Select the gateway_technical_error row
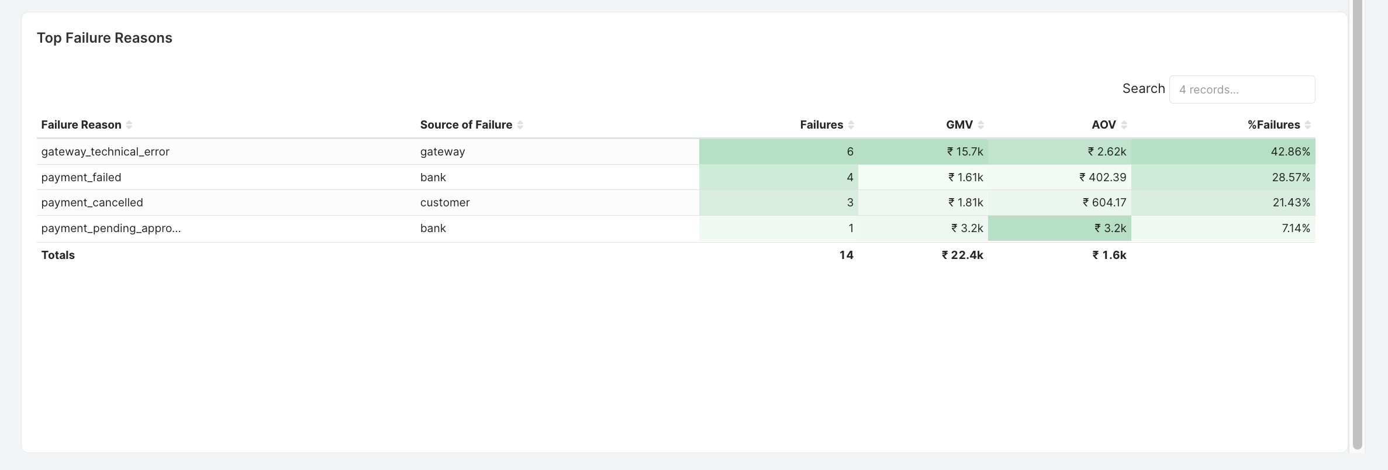The width and height of the screenshot is (1388, 470). (x=676, y=151)
